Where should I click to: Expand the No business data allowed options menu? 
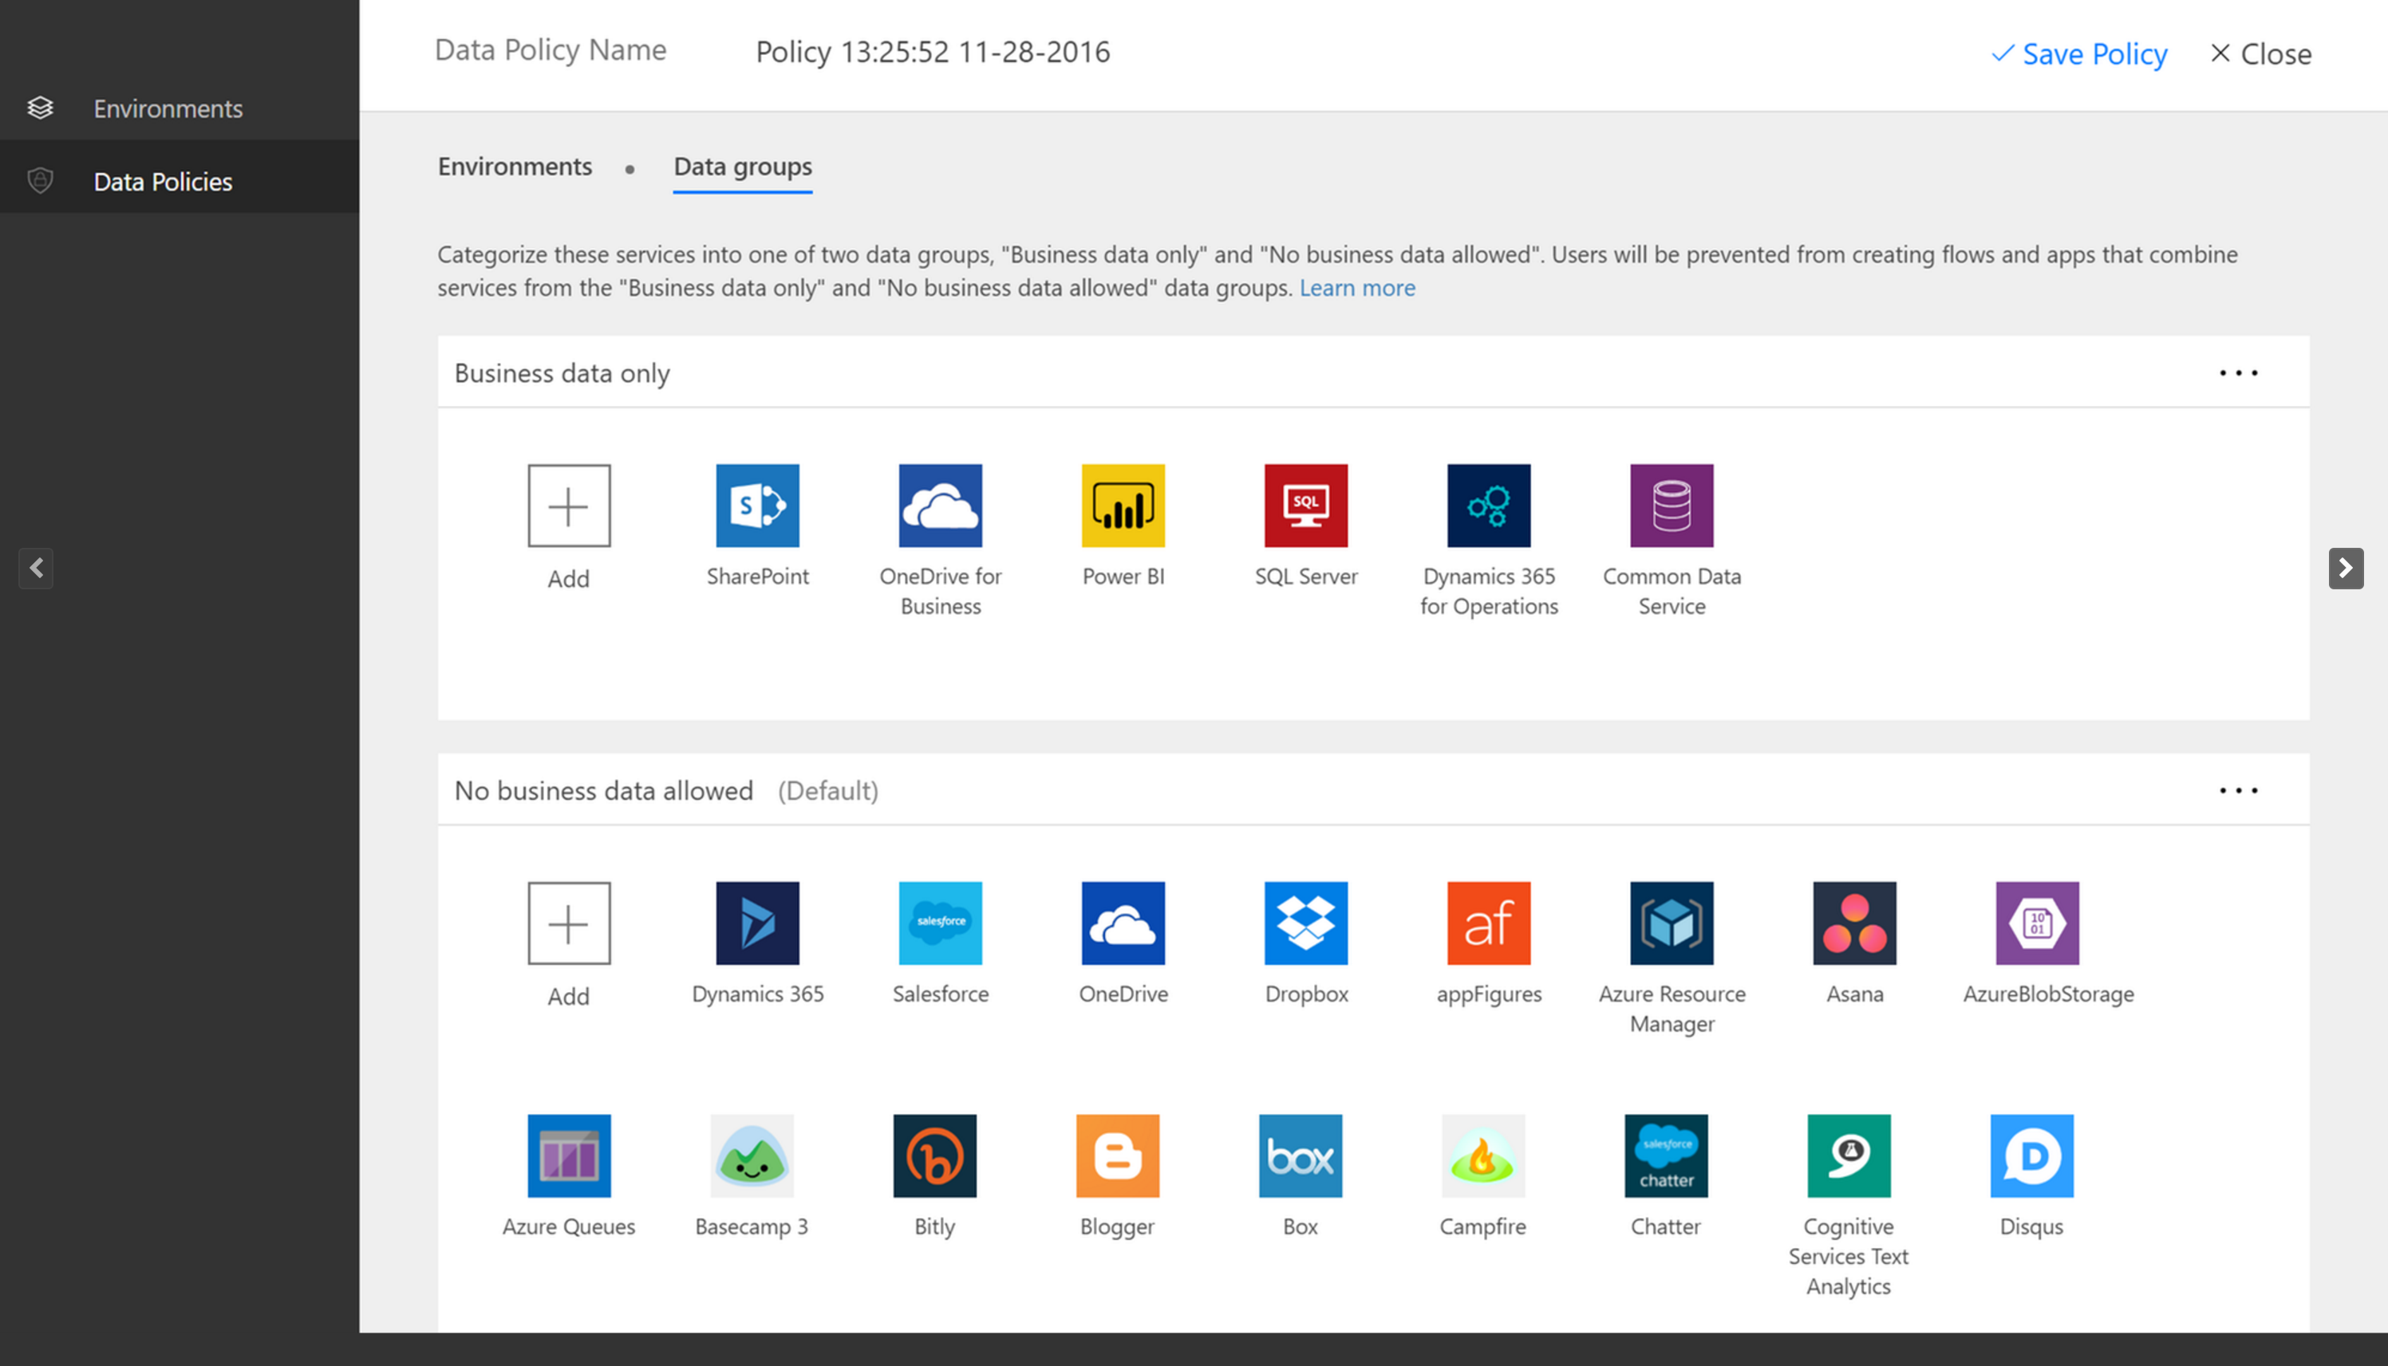[x=2237, y=790]
